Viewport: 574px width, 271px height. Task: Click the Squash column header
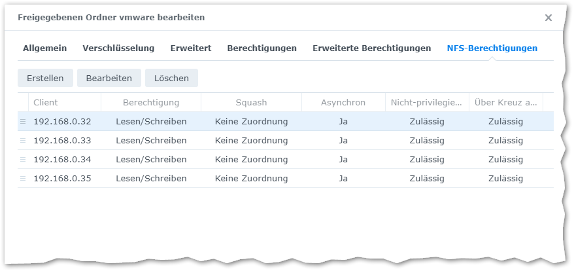pos(251,102)
